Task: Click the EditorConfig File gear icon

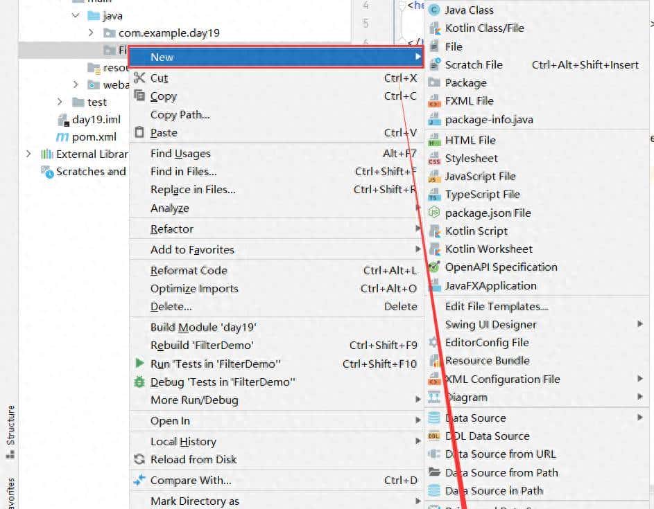Action: (433, 342)
